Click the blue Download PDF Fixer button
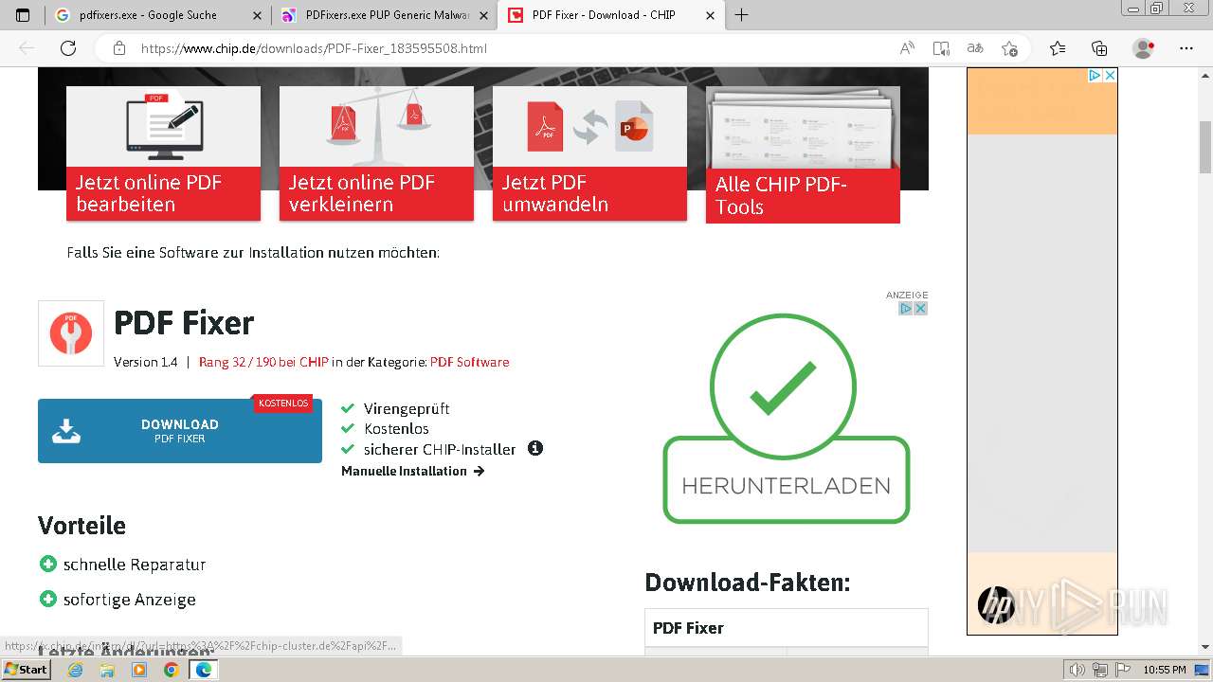Image resolution: width=1213 pixels, height=682 pixels. (x=180, y=431)
